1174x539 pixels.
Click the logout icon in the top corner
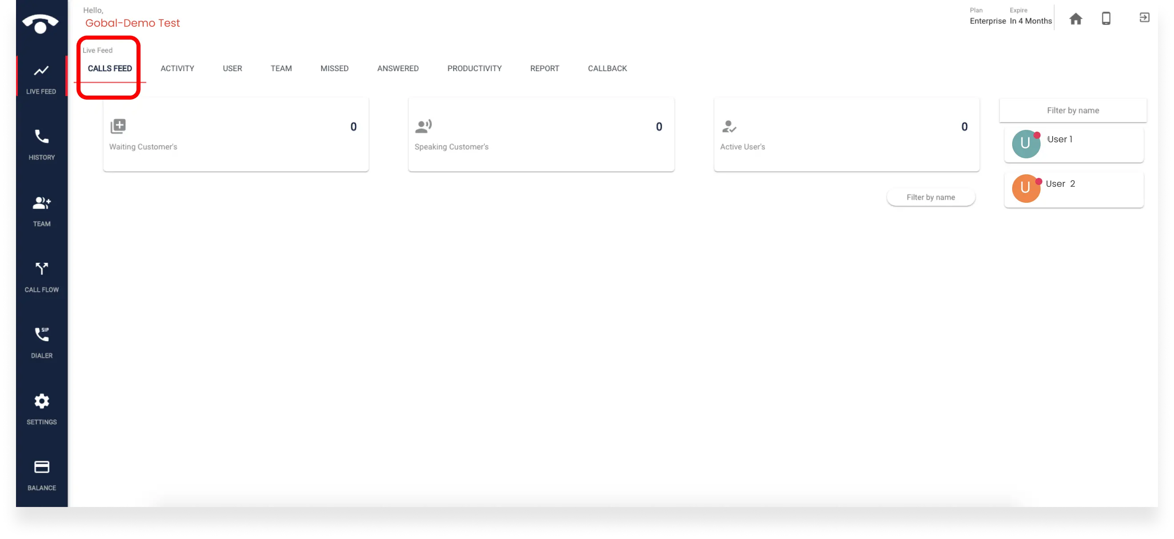pos(1144,18)
